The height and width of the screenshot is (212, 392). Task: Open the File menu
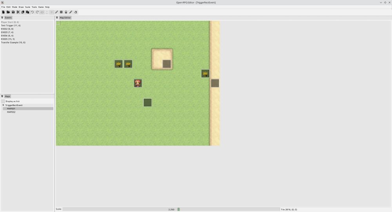click(x=3, y=7)
